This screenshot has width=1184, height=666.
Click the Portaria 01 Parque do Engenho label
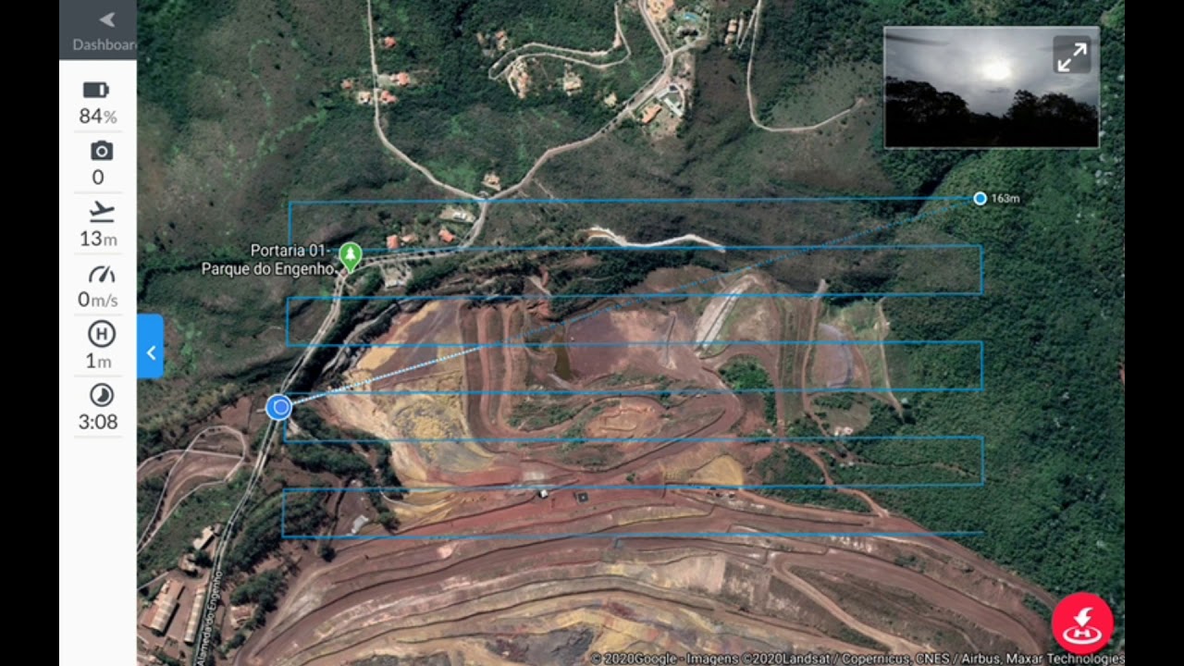[x=269, y=259]
